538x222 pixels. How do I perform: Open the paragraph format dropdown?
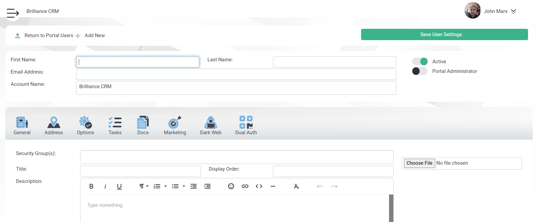click(x=144, y=186)
